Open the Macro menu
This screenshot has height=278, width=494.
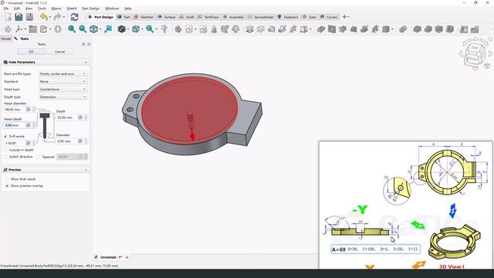56,8
